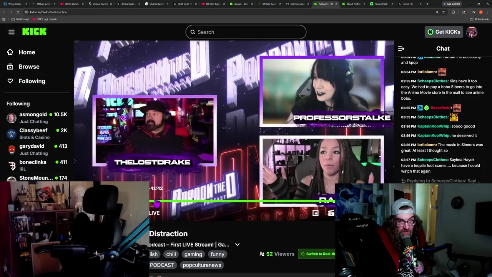Select the chill tag

(x=171, y=254)
